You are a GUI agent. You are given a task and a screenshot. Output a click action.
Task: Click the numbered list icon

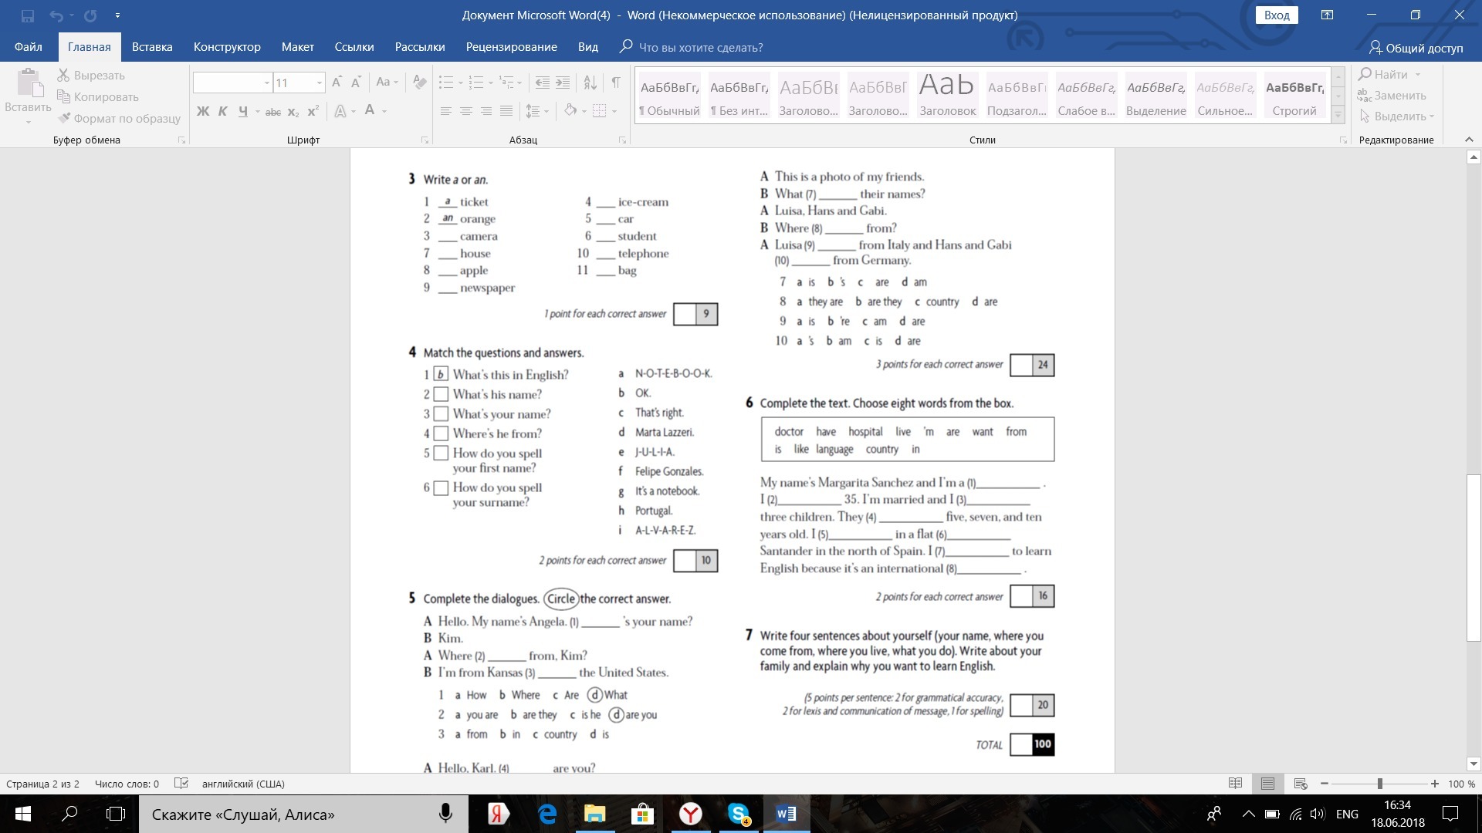click(x=476, y=83)
